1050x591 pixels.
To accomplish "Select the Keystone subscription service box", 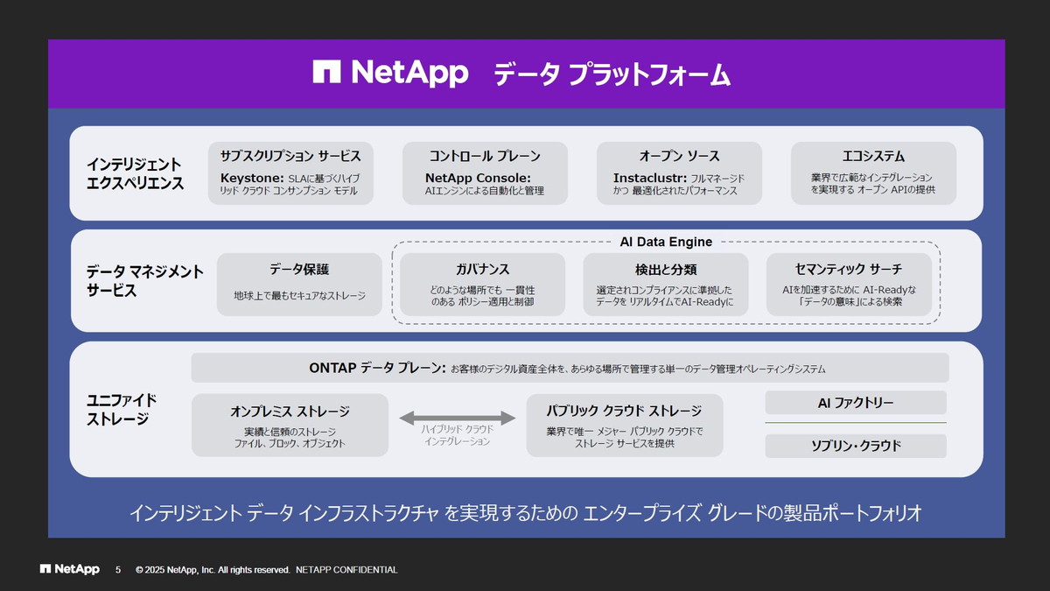I will (291, 173).
